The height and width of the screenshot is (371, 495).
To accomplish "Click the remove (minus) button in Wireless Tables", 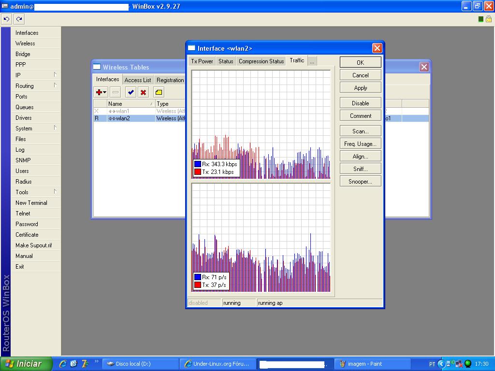I will click(116, 92).
